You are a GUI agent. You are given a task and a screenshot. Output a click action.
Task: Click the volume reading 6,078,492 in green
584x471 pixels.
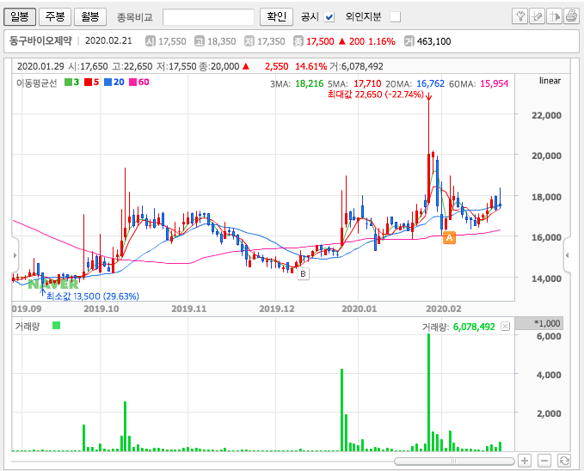point(474,327)
